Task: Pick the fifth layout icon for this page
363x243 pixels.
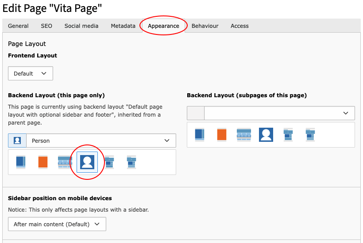Action: pyautogui.click(x=109, y=162)
